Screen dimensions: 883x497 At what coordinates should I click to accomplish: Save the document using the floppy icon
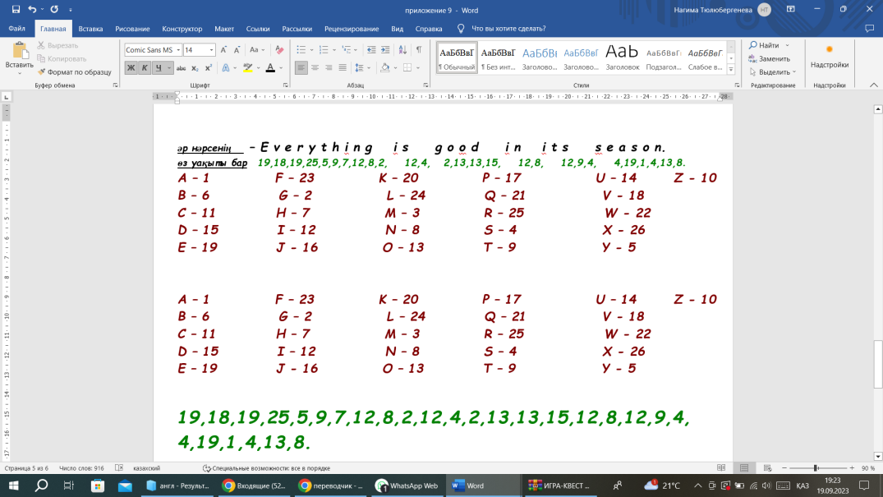coord(16,10)
